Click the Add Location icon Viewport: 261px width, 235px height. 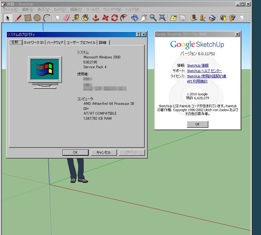pos(173,18)
